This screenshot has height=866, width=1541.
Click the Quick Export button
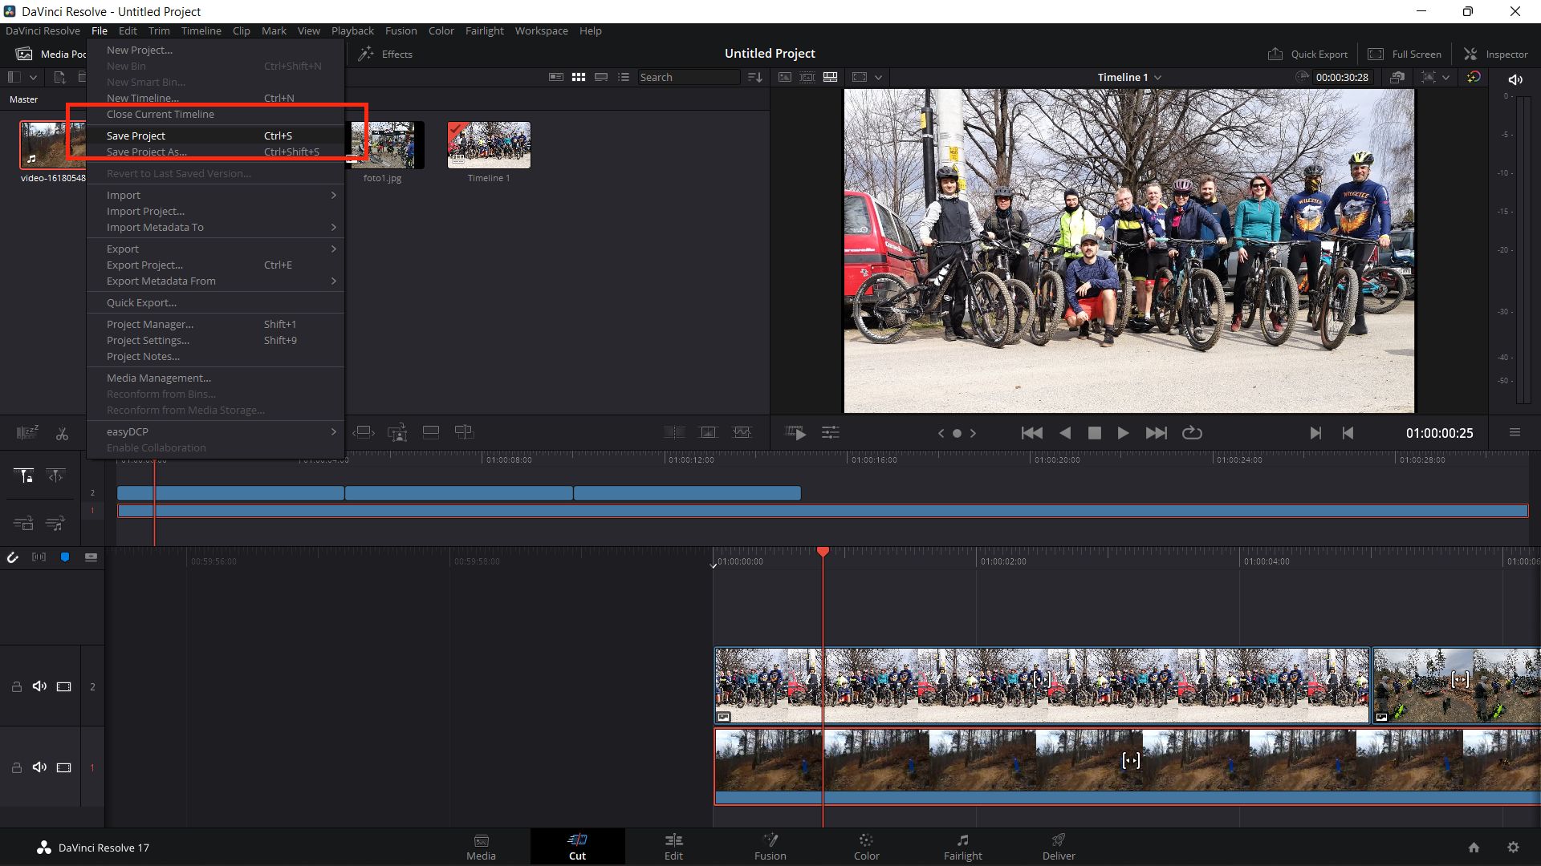pos(1307,54)
